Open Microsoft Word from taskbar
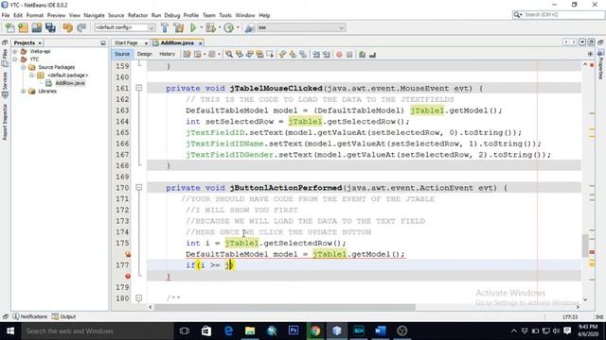 coord(381,331)
